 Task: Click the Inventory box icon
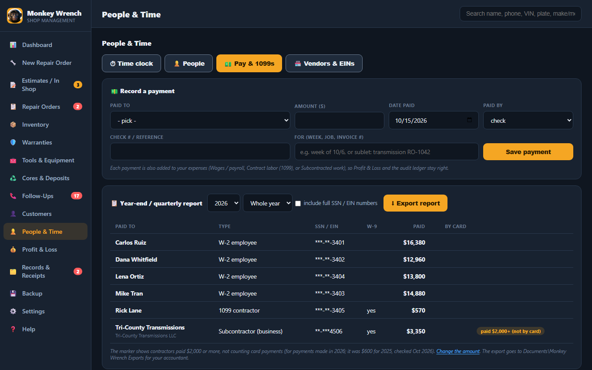13,124
